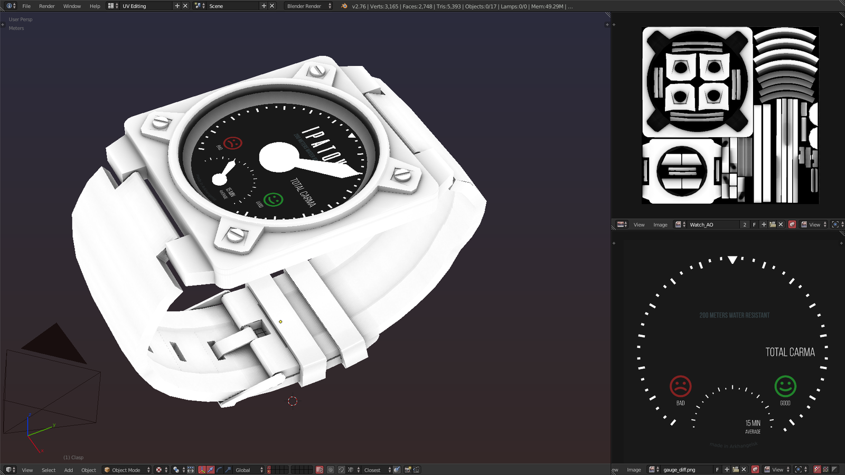Click the user count 2 on Watch_AO
845x475 pixels.
(745, 225)
